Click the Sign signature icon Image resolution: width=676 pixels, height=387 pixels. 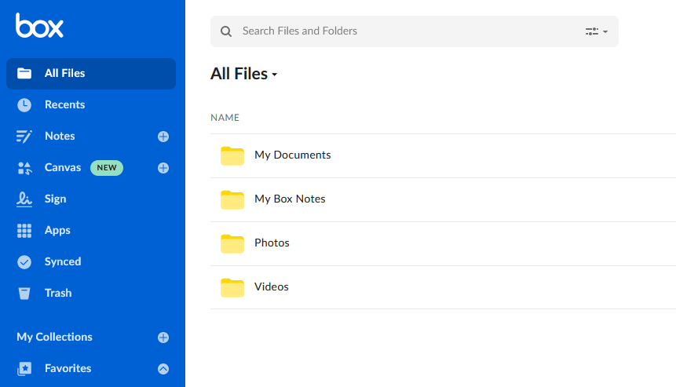(24, 199)
